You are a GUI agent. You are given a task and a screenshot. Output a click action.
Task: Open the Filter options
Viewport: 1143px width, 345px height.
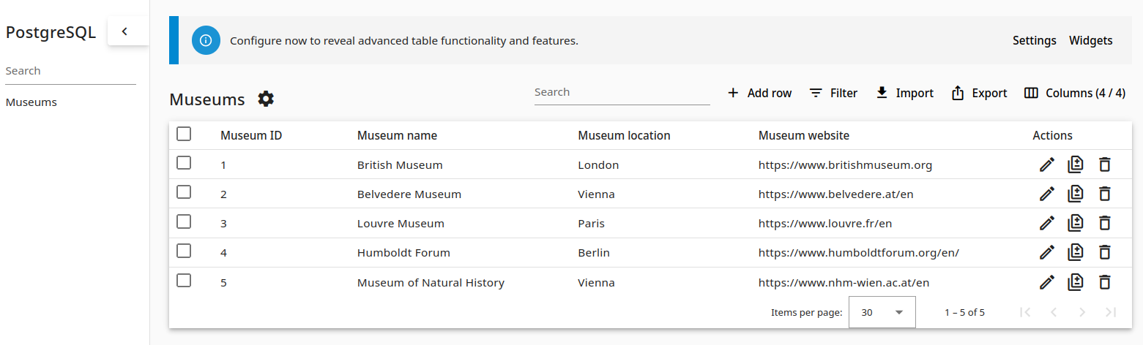pos(833,93)
